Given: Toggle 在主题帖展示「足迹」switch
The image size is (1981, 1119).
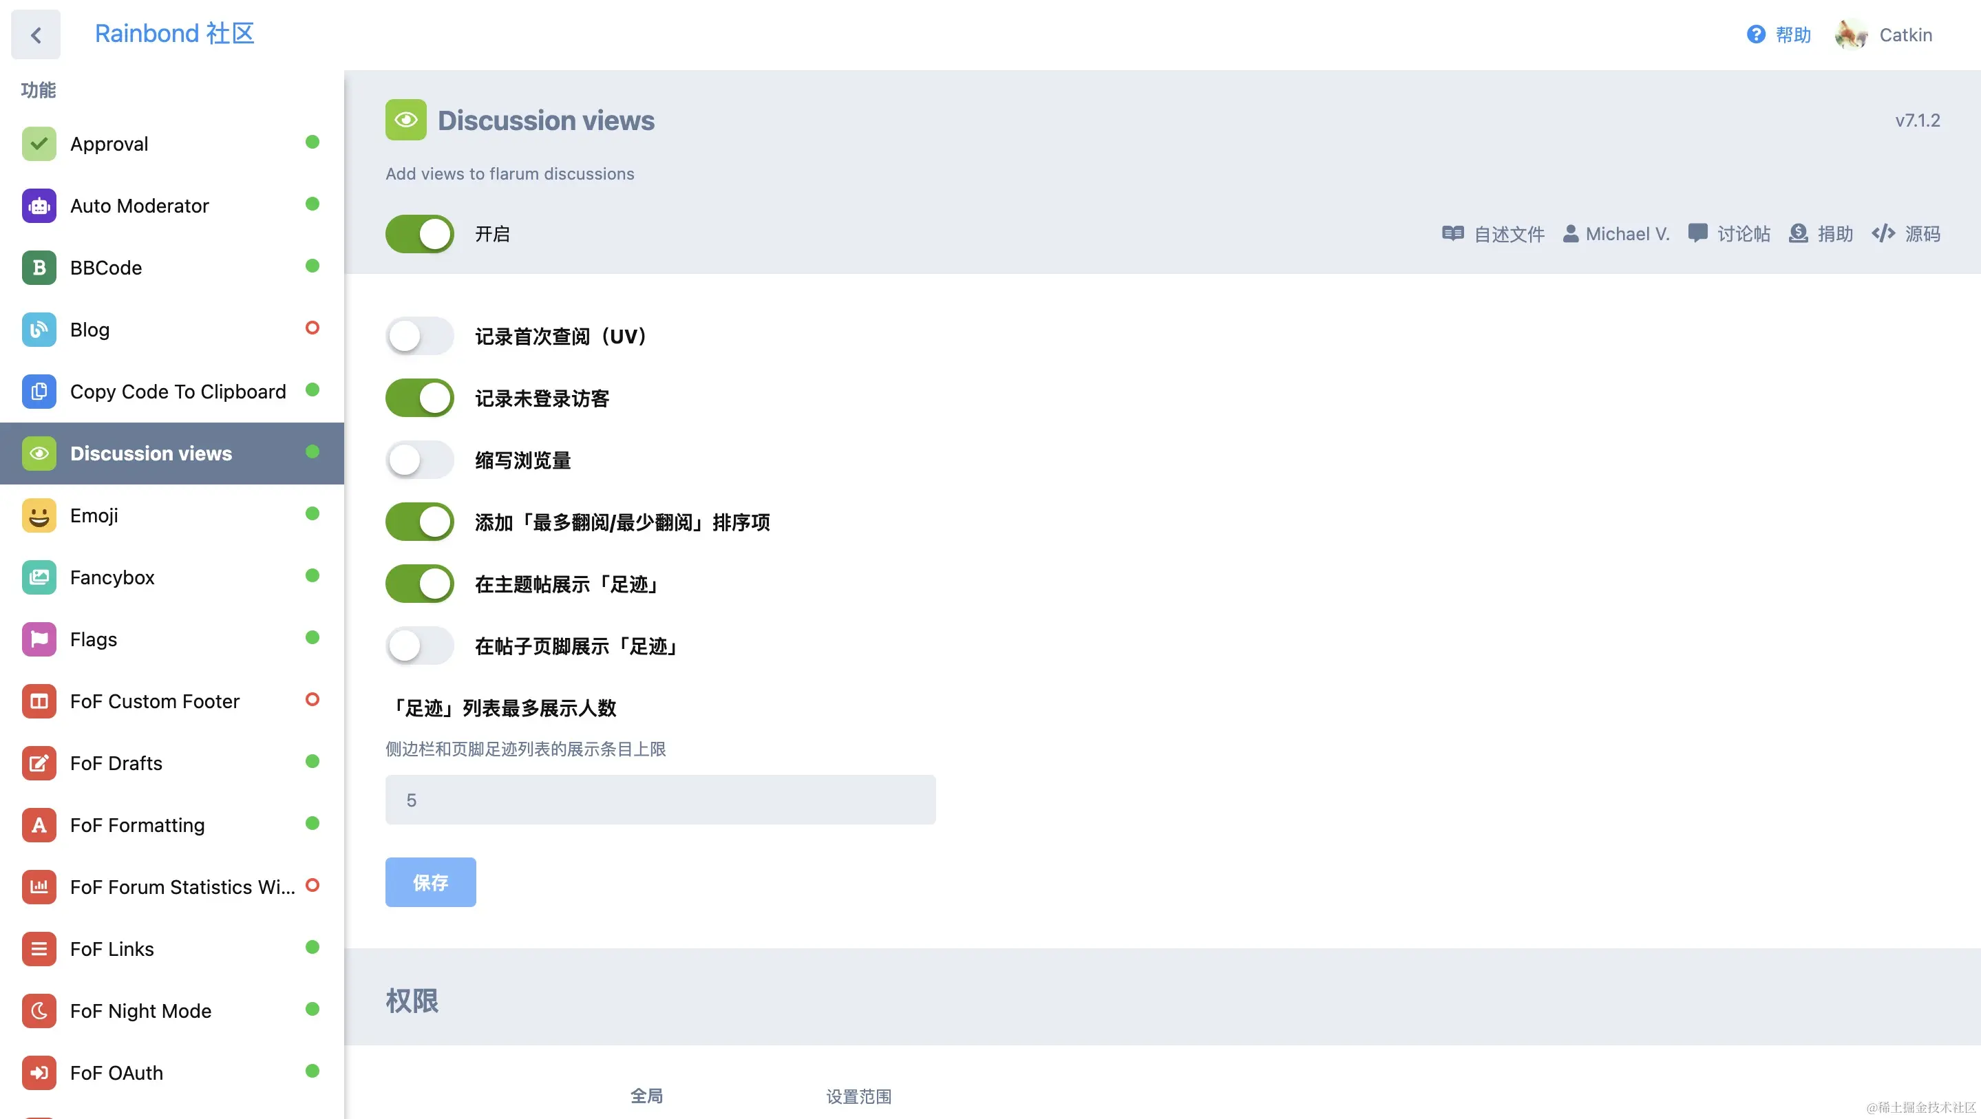Looking at the screenshot, I should pos(420,584).
